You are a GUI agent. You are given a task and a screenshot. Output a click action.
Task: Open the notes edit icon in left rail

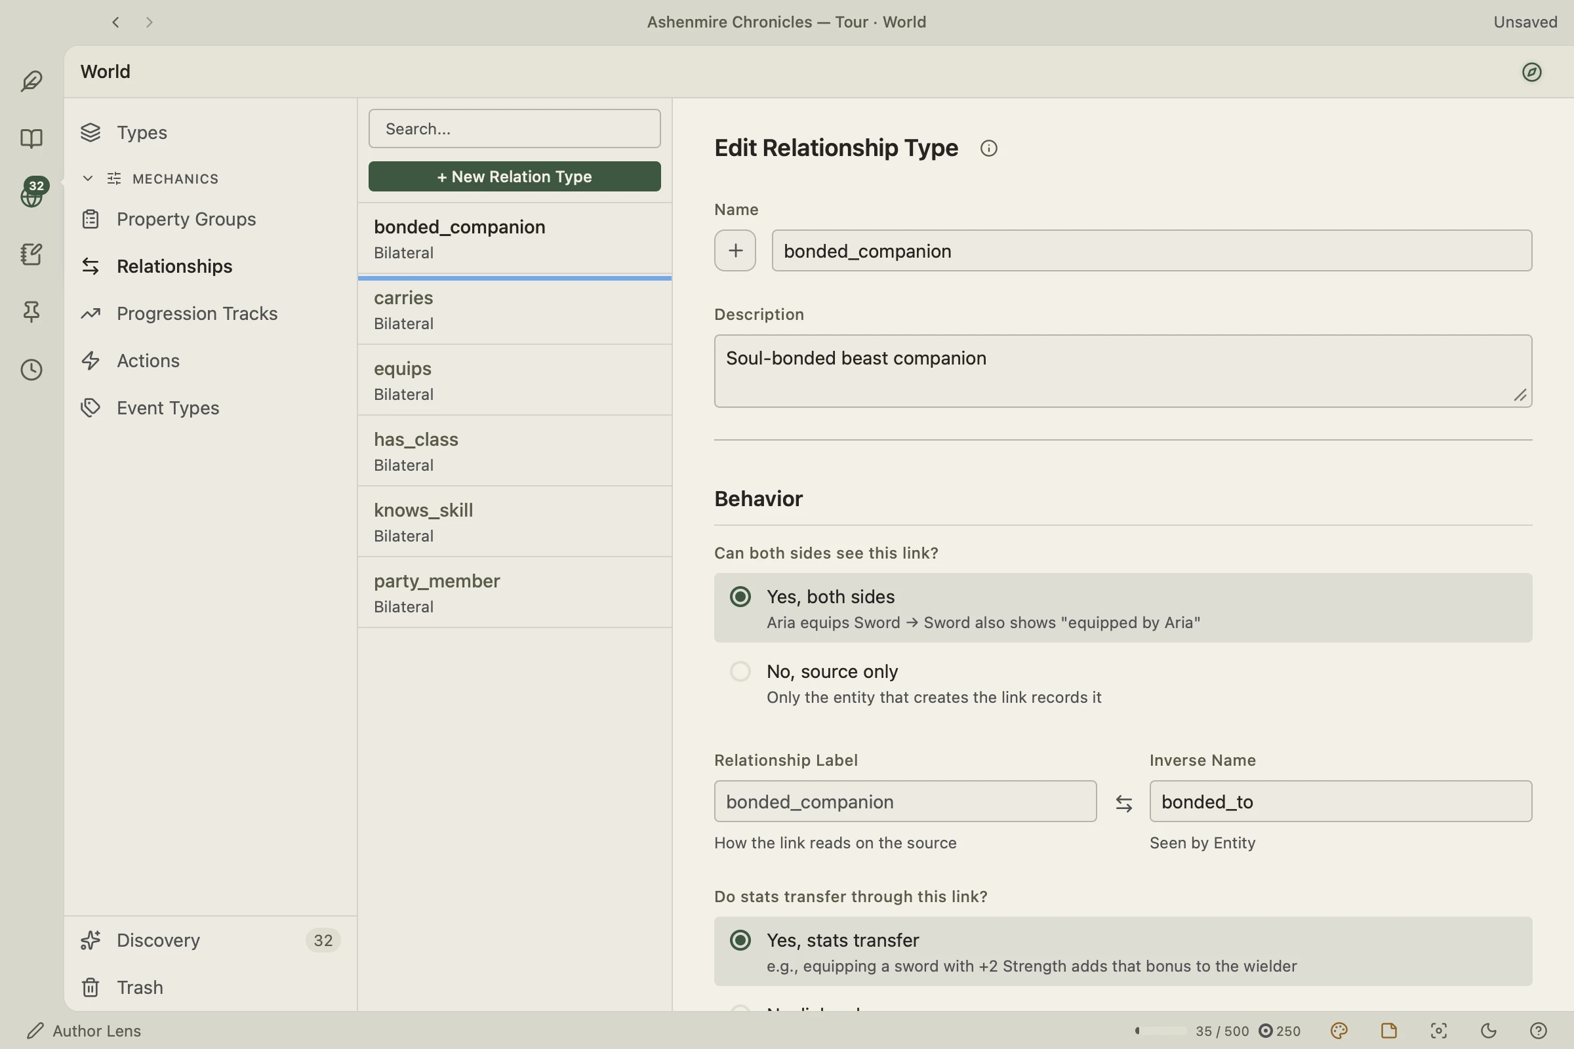(31, 254)
